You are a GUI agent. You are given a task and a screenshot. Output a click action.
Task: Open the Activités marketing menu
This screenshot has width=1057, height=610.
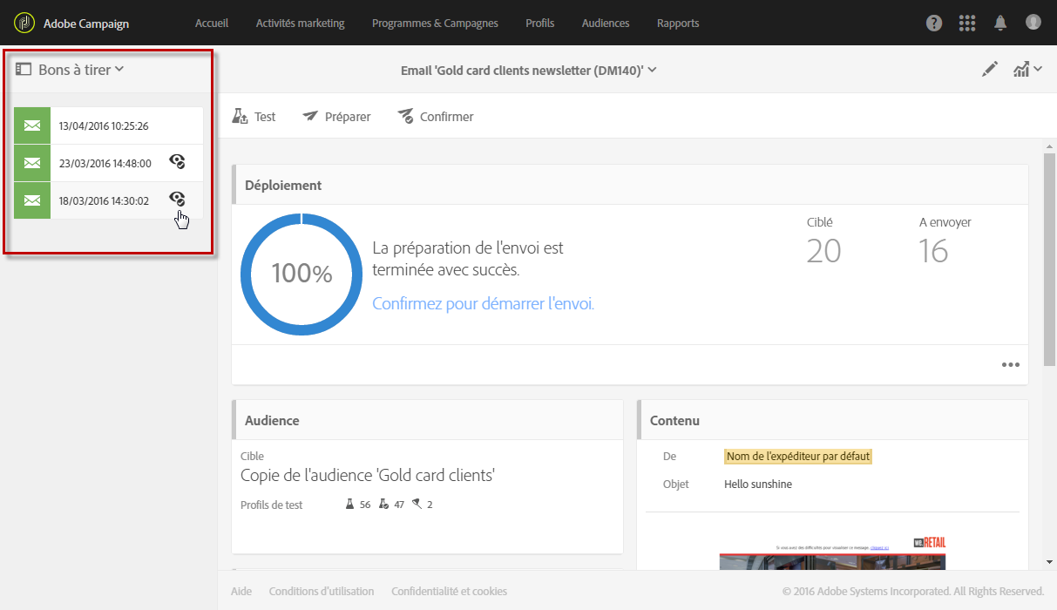tap(301, 24)
